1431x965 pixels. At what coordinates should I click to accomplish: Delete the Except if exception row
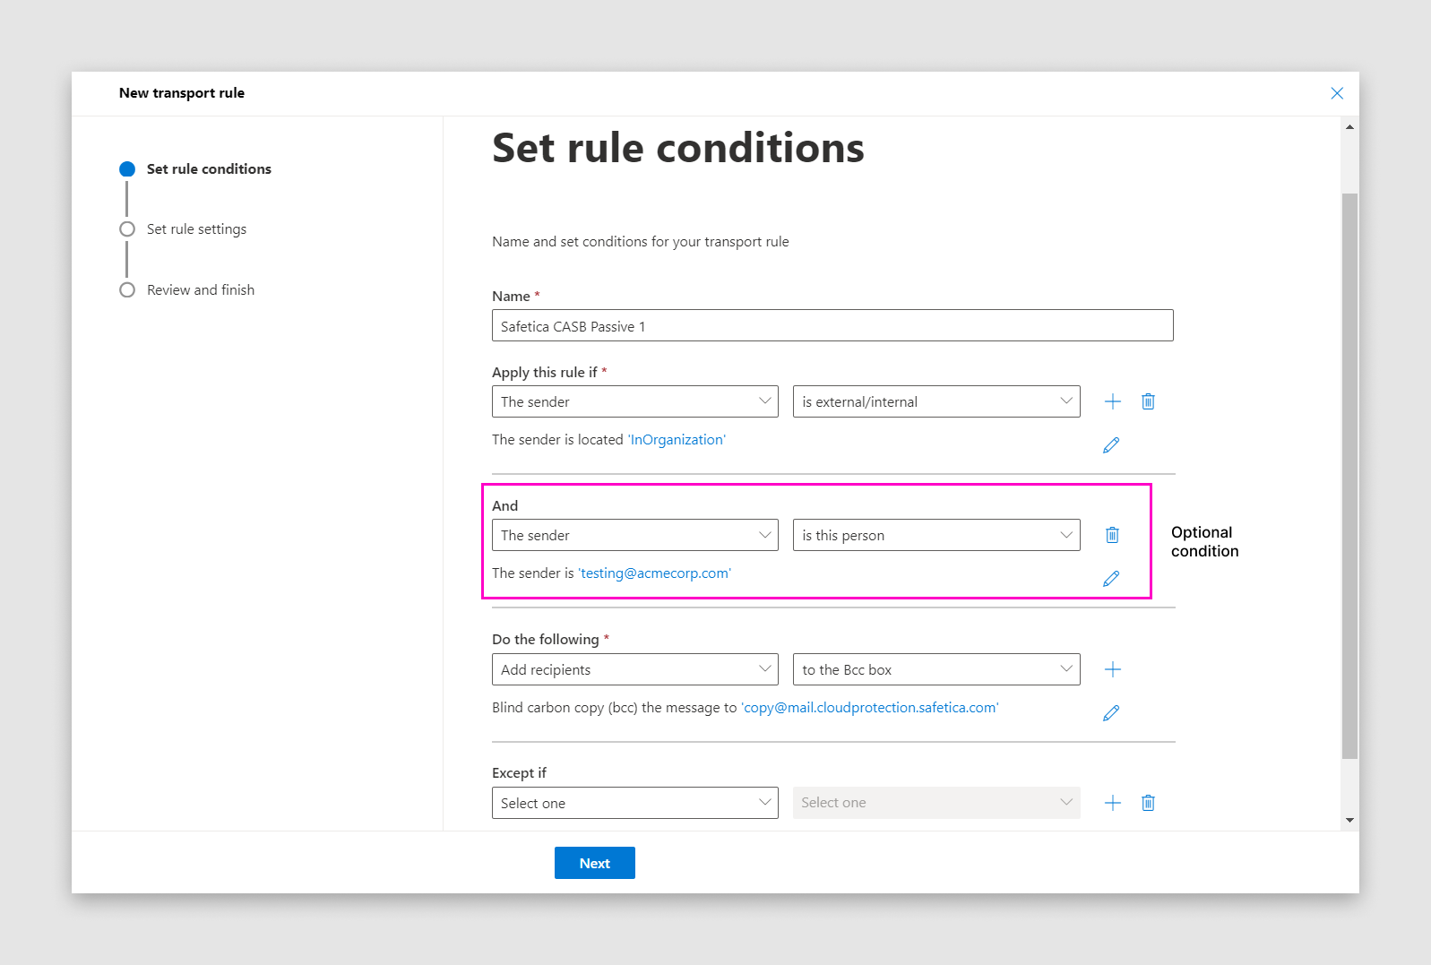point(1148,803)
